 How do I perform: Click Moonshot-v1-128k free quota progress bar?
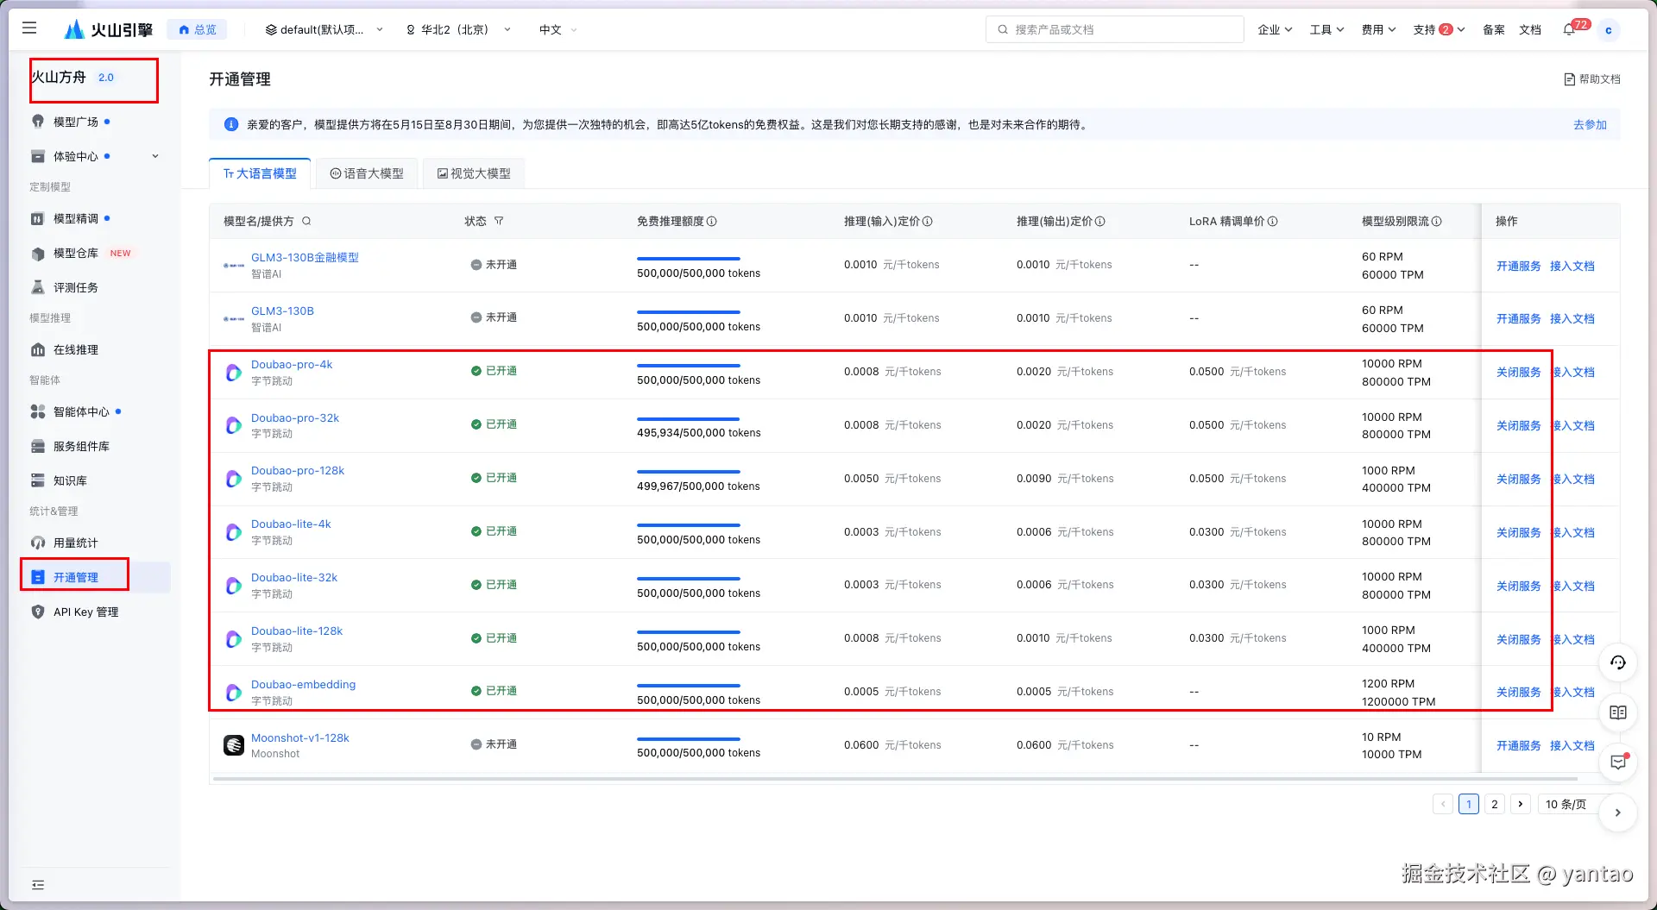[689, 739]
